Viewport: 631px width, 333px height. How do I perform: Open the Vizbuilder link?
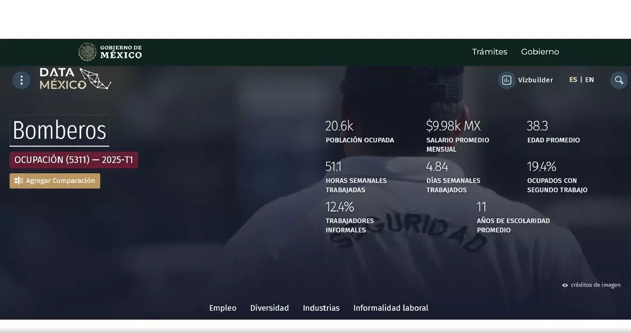(x=535, y=80)
